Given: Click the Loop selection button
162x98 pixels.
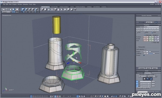Looking at the screenshot, I should [x=26, y=12].
